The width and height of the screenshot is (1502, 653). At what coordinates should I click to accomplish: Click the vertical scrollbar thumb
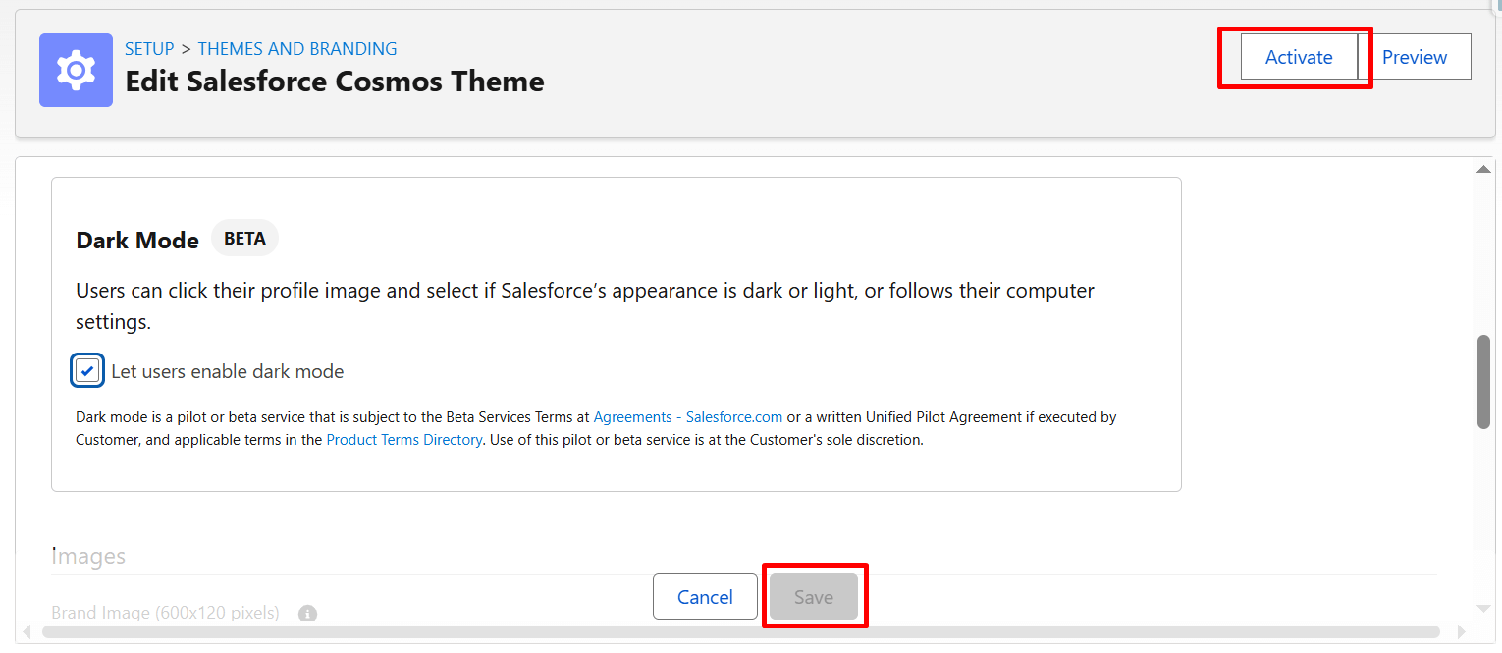click(x=1483, y=381)
